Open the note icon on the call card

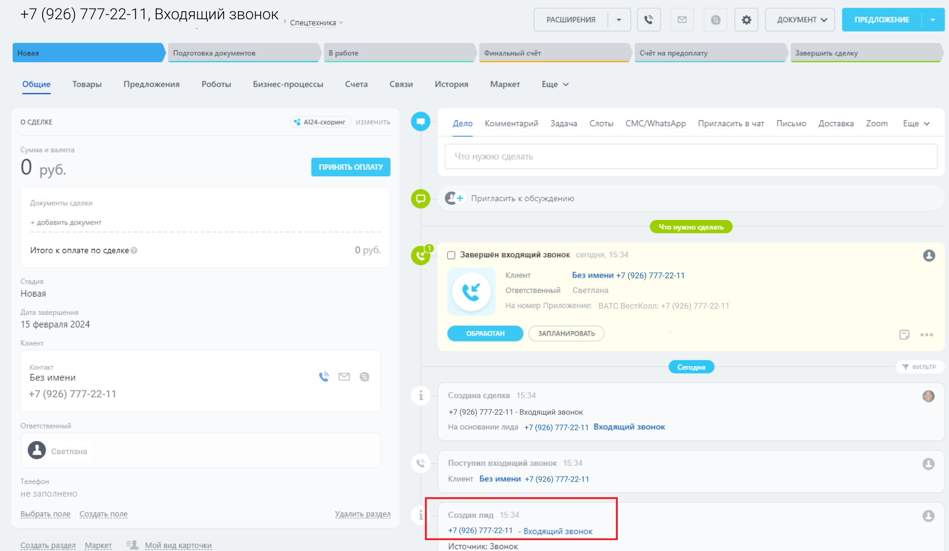tap(904, 335)
